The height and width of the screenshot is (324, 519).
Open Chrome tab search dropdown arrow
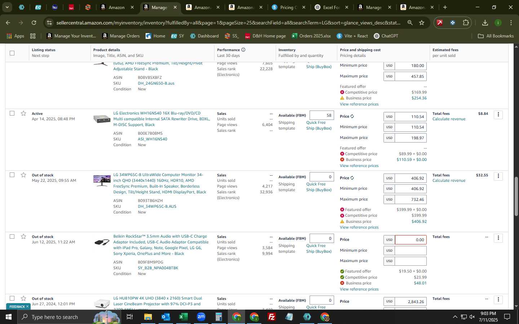(x=7, y=7)
